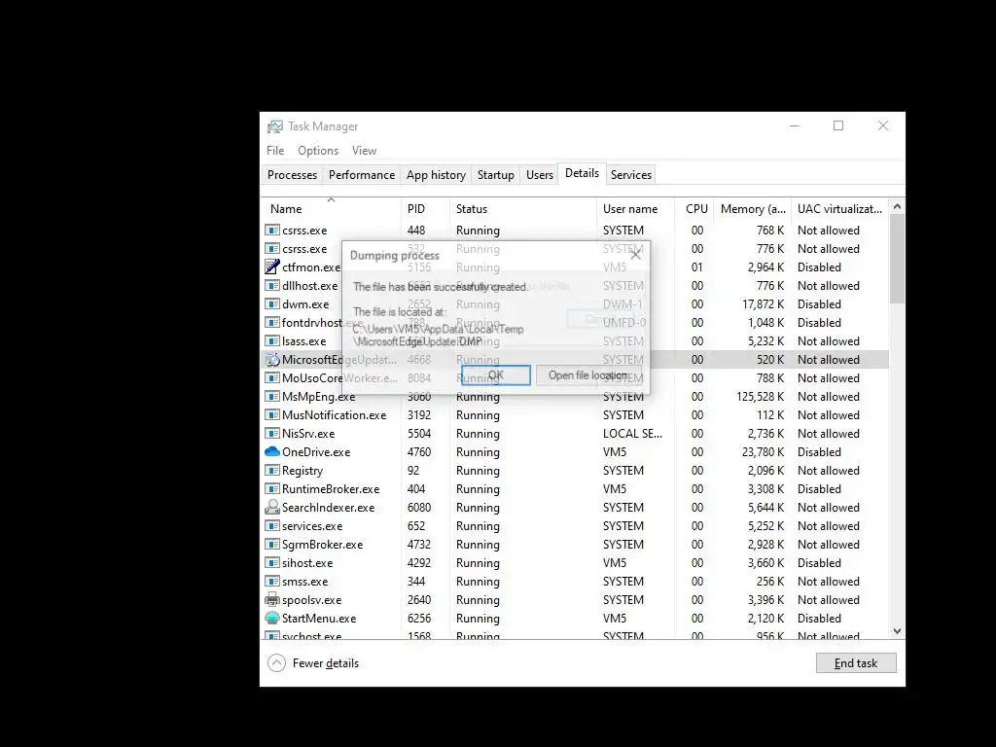
Task: Sort by the User name column header
Action: tap(635, 208)
